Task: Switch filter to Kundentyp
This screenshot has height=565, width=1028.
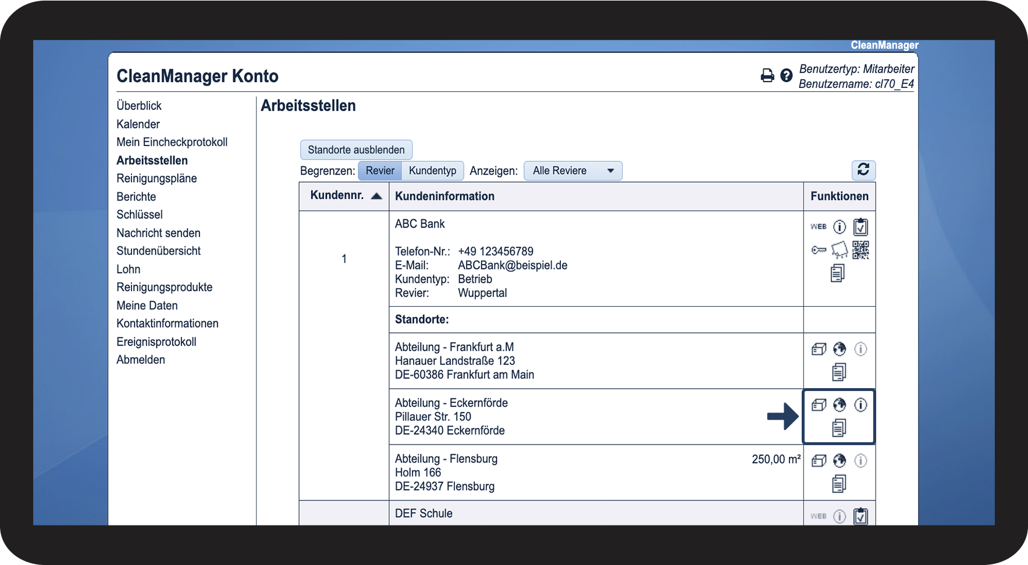Action: pos(432,170)
